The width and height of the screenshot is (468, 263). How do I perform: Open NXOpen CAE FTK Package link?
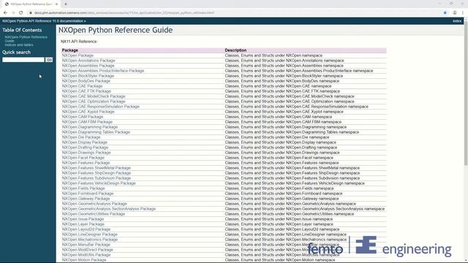(86, 91)
